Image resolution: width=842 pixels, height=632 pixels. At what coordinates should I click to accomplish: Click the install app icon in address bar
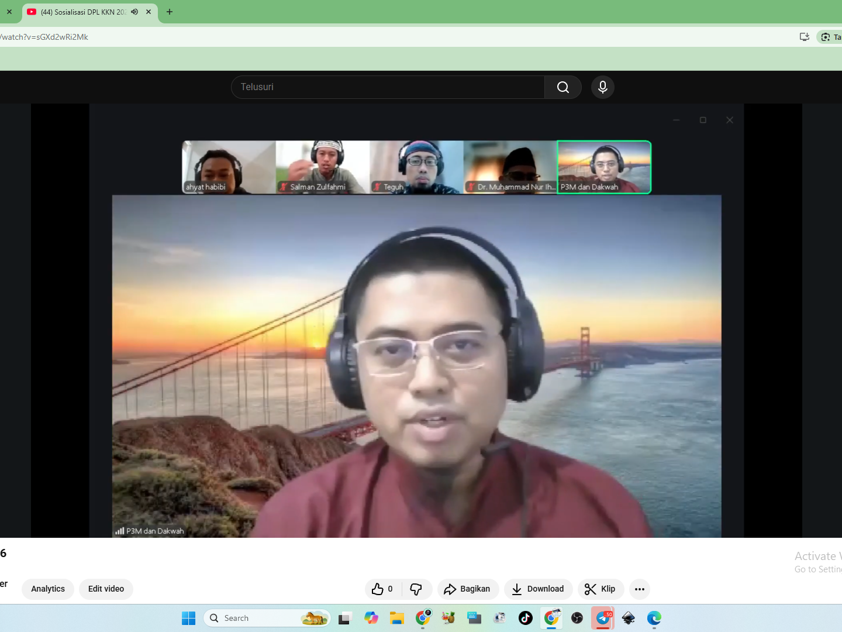pyautogui.click(x=805, y=37)
